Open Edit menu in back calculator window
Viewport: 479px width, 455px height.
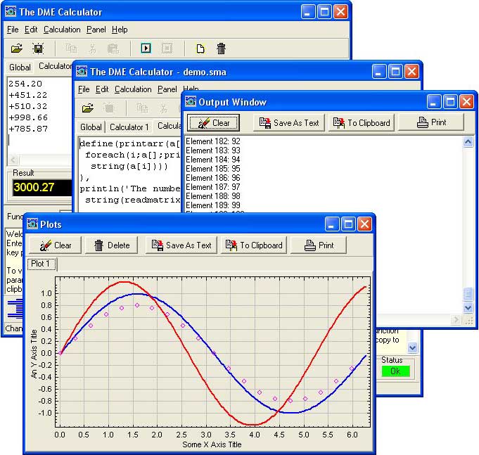point(31,30)
